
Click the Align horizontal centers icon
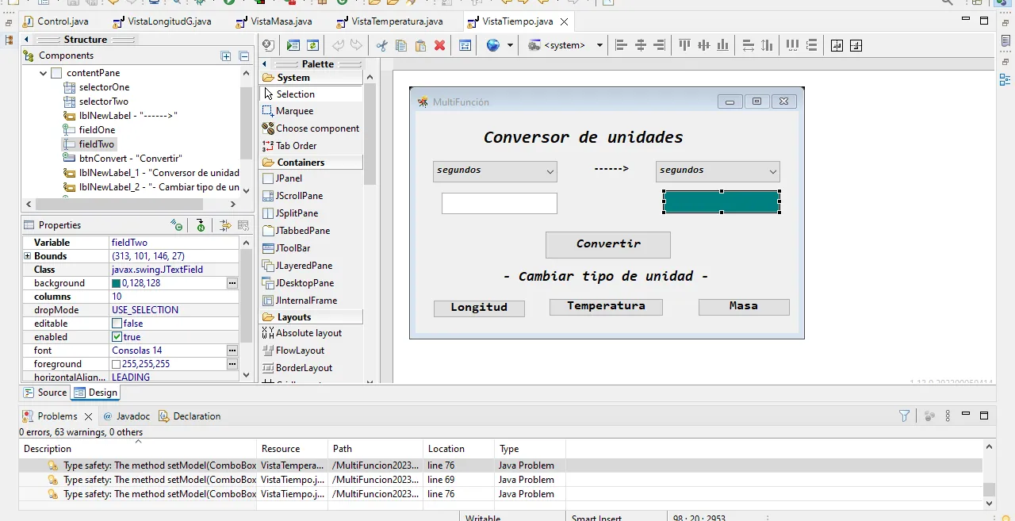(641, 46)
